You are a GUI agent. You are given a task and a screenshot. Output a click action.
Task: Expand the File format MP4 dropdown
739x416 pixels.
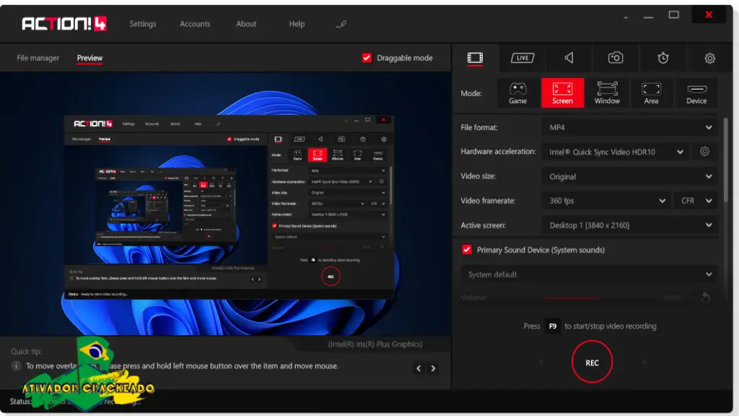pos(629,127)
